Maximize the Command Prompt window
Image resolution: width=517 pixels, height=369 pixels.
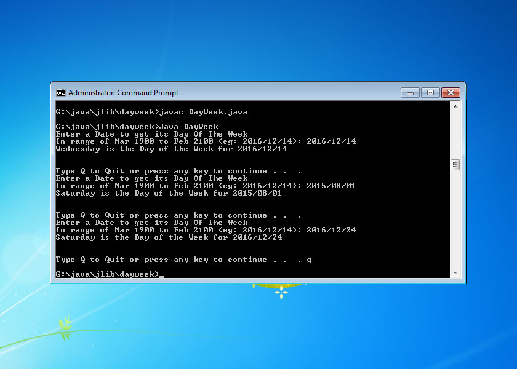[x=430, y=93]
